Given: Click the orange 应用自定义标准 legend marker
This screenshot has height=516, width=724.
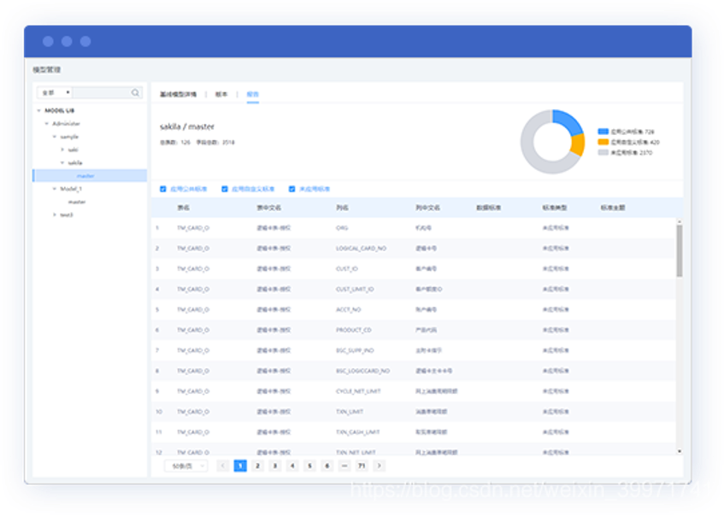Looking at the screenshot, I should pos(603,141).
